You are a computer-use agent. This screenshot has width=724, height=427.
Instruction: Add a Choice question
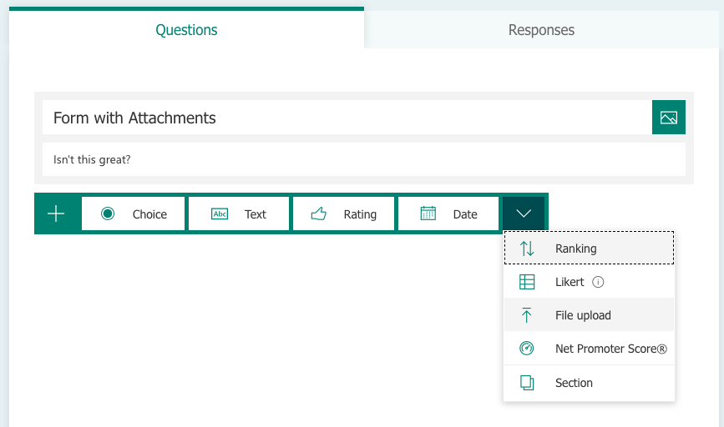[x=134, y=214]
